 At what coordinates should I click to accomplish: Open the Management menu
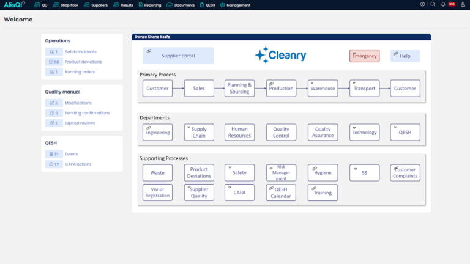[x=235, y=5]
